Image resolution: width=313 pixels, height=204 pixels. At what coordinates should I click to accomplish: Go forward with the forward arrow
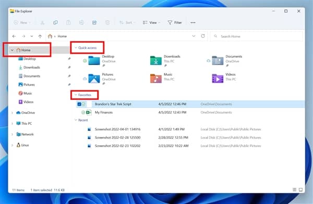[23, 36]
